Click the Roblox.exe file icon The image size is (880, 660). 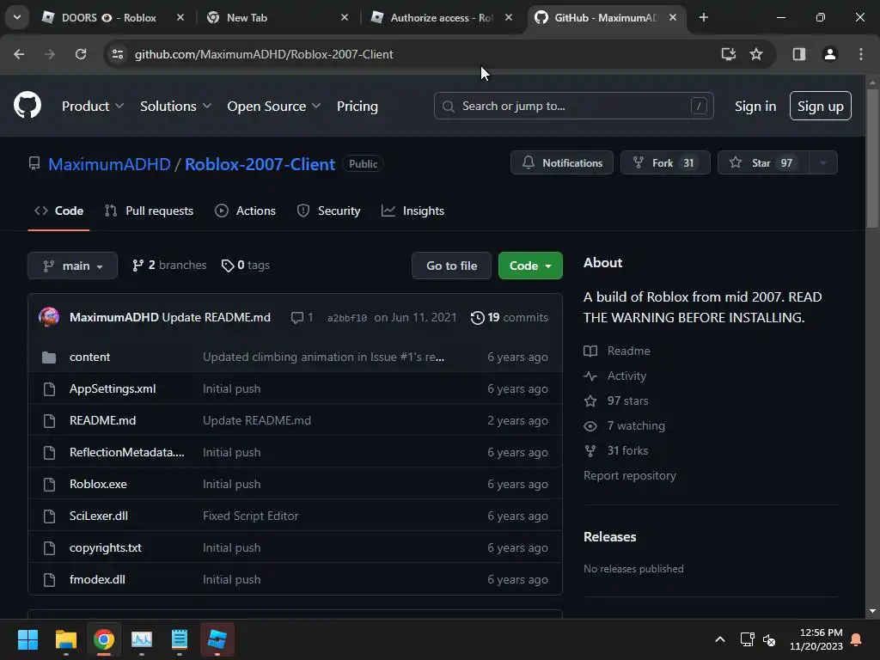tap(49, 485)
